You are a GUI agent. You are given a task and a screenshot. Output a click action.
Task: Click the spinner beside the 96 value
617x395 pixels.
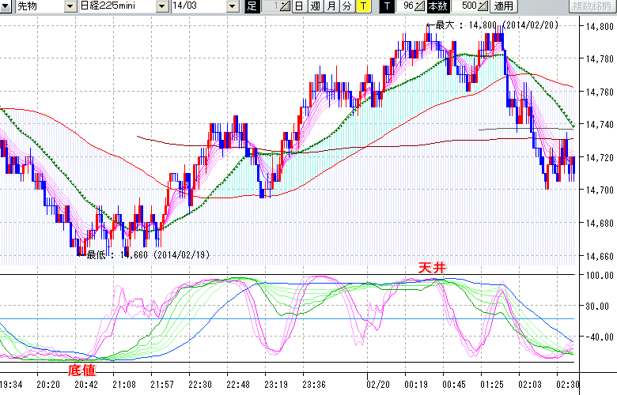coord(420,6)
